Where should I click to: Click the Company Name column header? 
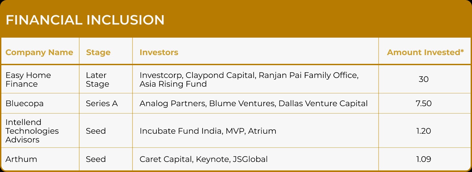[x=39, y=52]
